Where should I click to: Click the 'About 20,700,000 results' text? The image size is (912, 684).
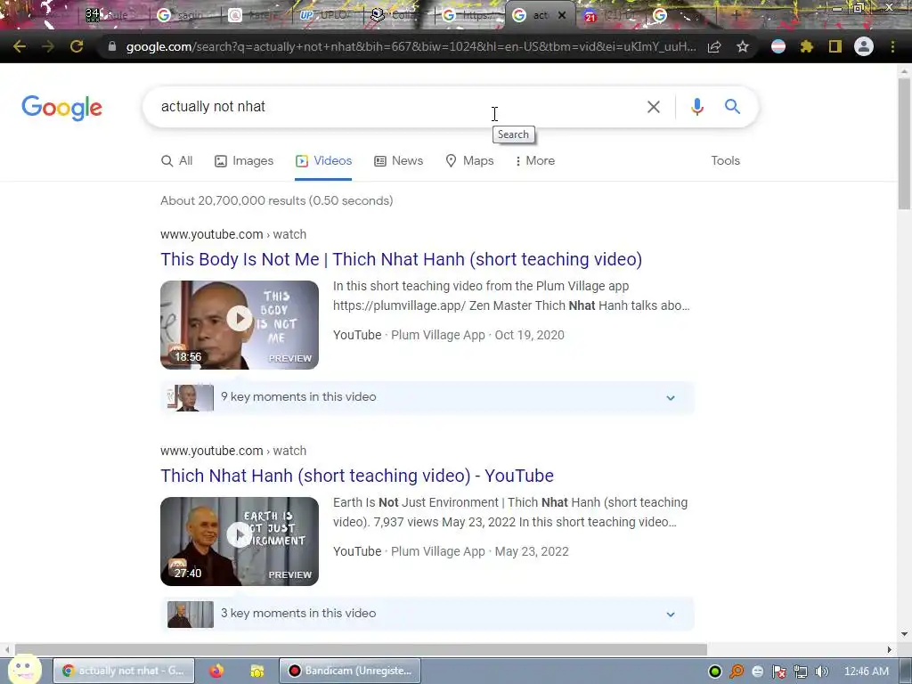pyautogui.click(x=277, y=200)
